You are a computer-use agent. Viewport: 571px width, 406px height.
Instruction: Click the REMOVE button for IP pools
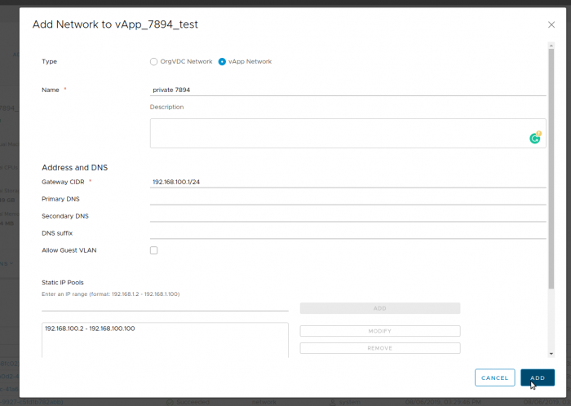tap(380, 348)
